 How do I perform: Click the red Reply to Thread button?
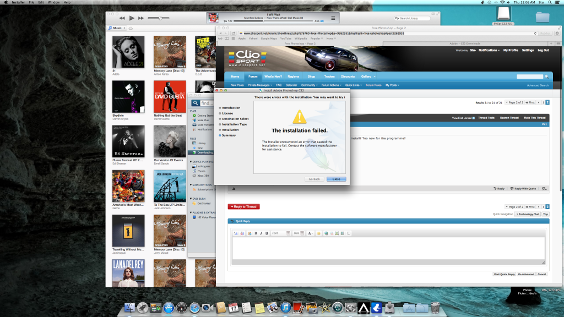[243, 206]
